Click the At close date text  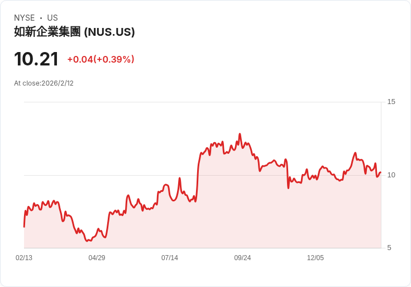44,83
